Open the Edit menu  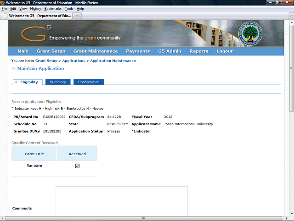click(13, 9)
